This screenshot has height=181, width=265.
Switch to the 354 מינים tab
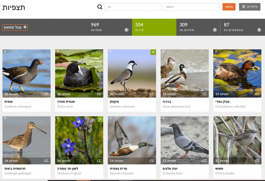(x=154, y=27)
